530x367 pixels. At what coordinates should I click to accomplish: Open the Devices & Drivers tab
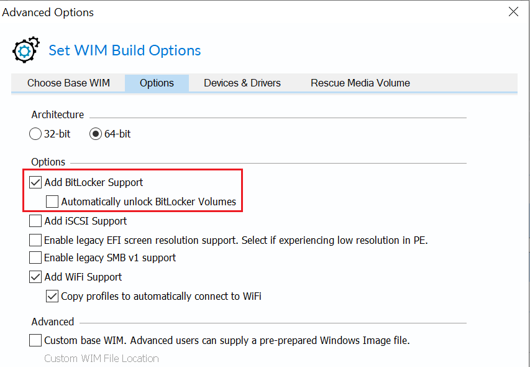point(242,83)
